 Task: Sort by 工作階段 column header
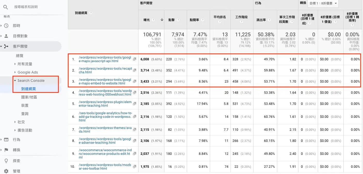[241, 17]
